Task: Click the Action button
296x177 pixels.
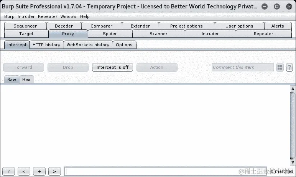Action: tap(157, 67)
